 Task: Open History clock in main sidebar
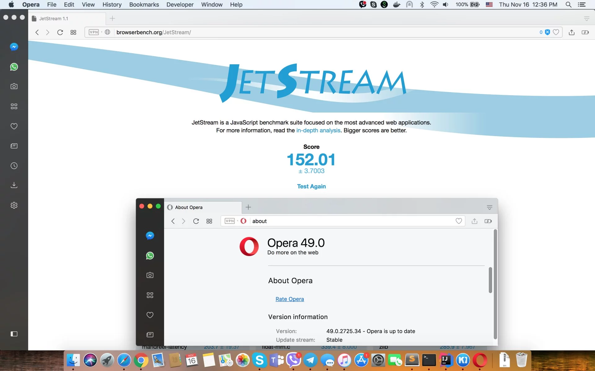(14, 166)
